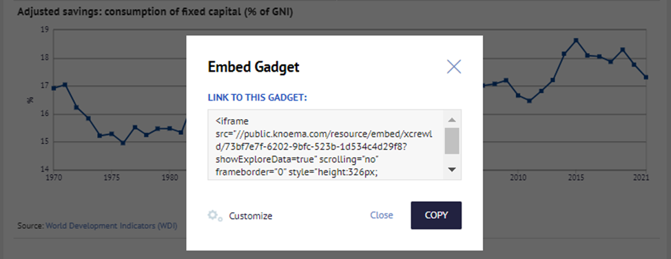Click the Embed Gadget dialog heading
The image size is (671, 259).
tap(254, 68)
